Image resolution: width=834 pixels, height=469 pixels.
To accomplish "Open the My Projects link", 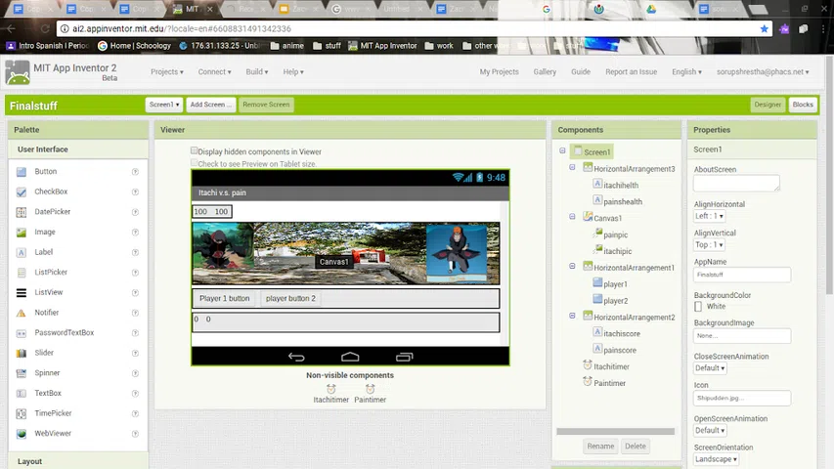I will [499, 71].
